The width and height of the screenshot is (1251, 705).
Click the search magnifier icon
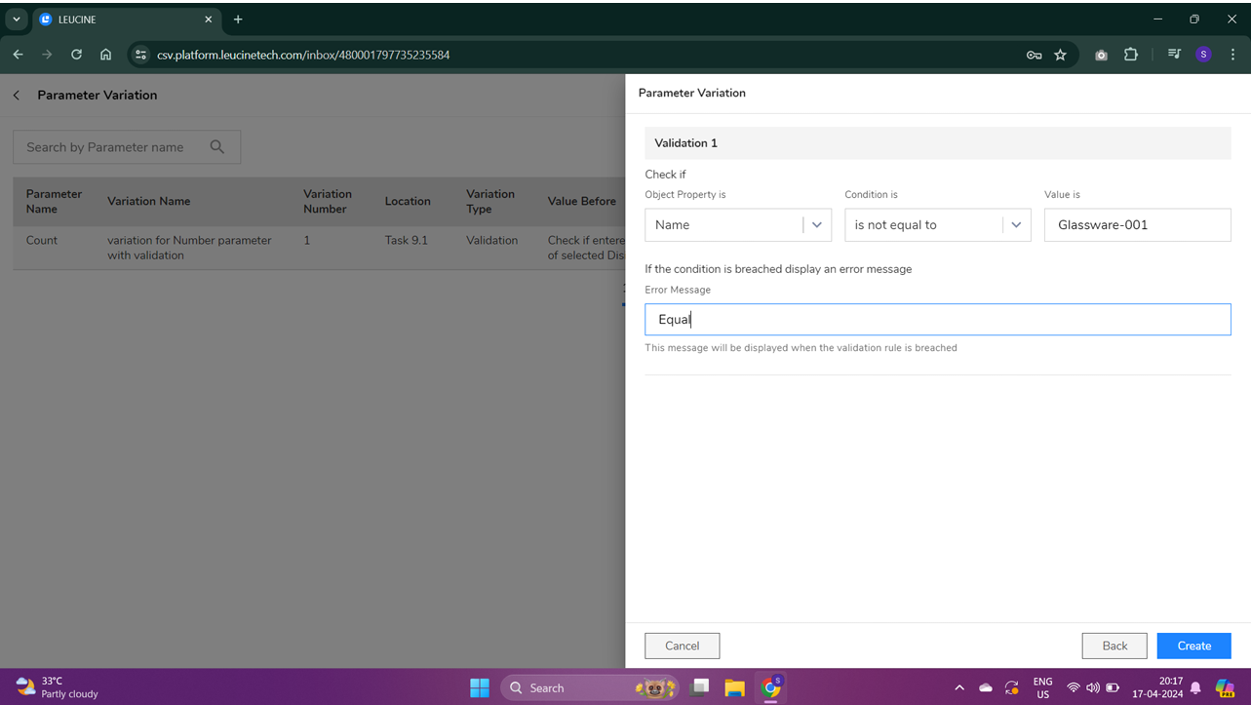click(217, 147)
